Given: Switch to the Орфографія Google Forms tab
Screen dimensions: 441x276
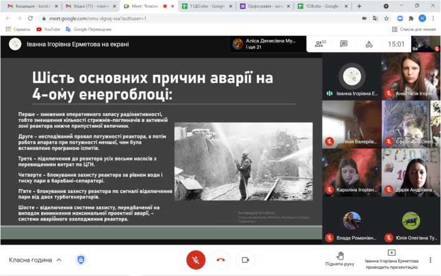Looking at the screenshot, I should coord(264,6).
